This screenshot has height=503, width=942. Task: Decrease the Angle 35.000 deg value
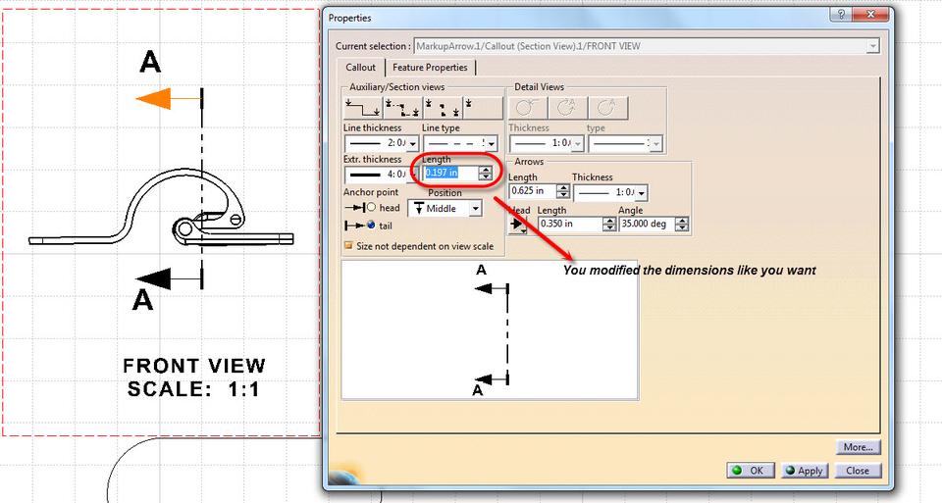[682, 227]
